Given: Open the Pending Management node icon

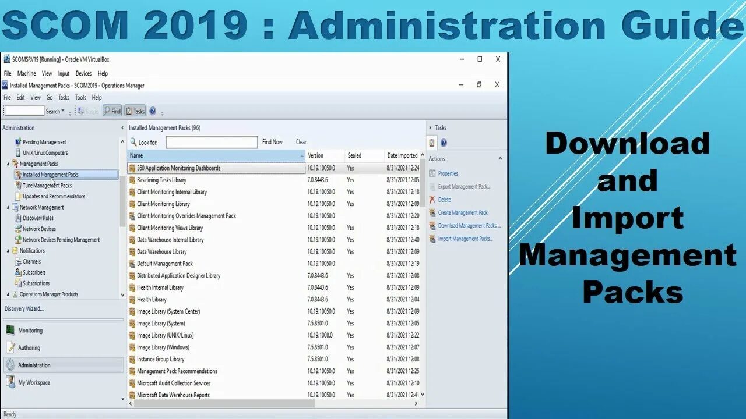Looking at the screenshot, I should 18,142.
